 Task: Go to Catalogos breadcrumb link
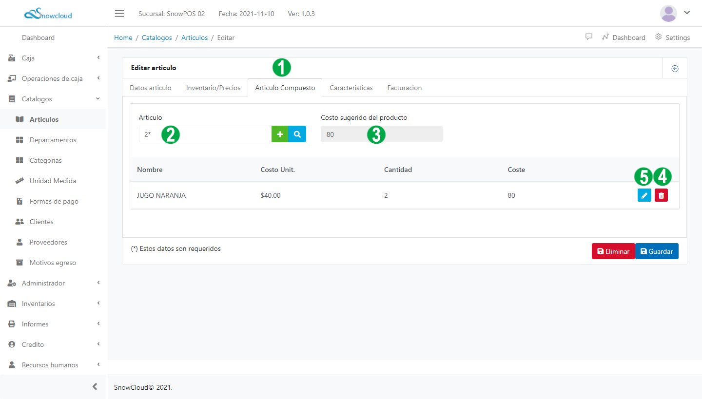click(x=156, y=38)
